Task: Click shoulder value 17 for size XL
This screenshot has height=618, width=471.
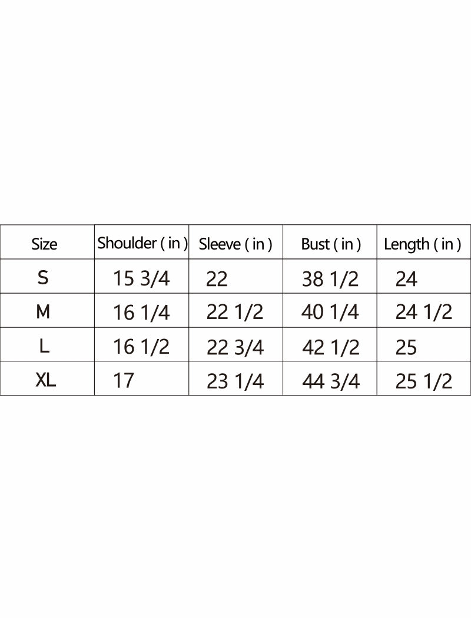Action: (x=124, y=380)
